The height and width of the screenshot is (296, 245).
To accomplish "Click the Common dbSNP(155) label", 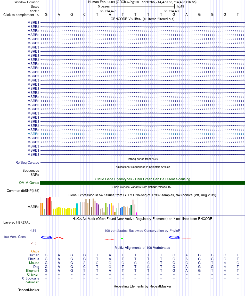I will 23,191.
